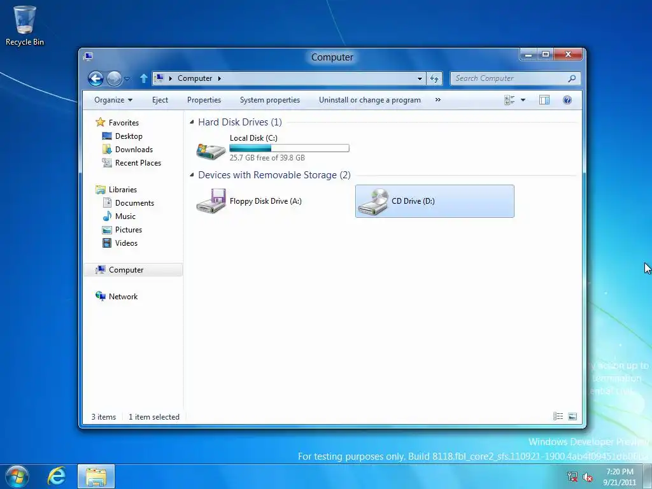Click the 25.7 GB free of 39.8 GB text
The height and width of the screenshot is (489, 652).
[267, 158]
